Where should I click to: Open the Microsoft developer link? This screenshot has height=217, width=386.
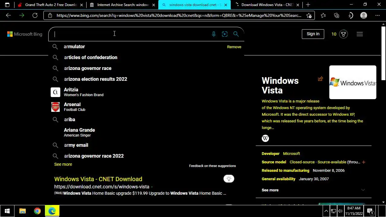(291, 153)
